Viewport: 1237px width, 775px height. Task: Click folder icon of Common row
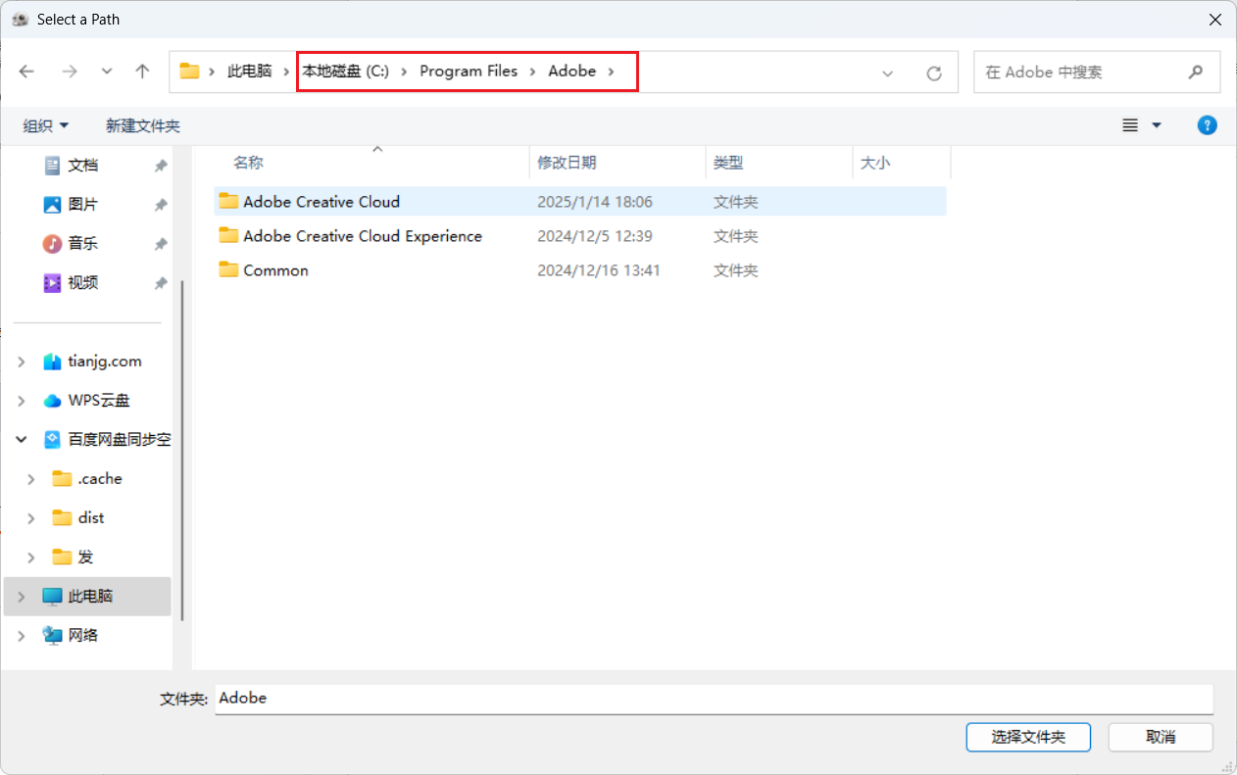[x=228, y=269]
